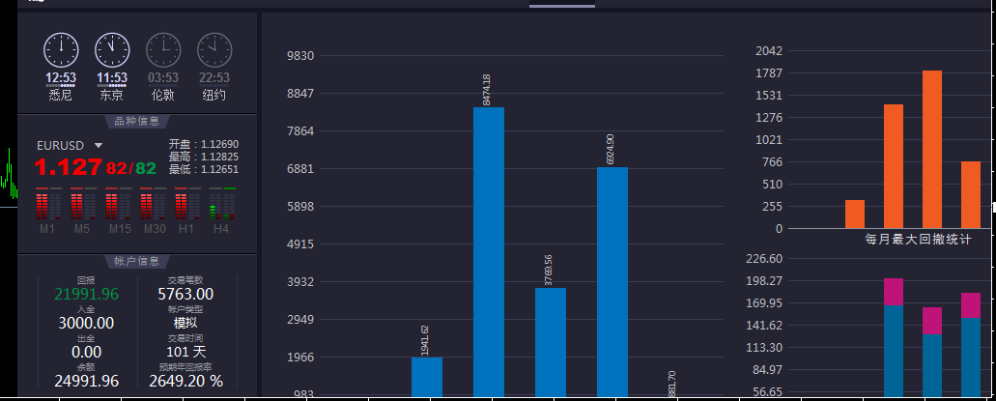The width and height of the screenshot is (996, 401).
Task: Click the 交易时间 value 101 天
Action: (186, 352)
